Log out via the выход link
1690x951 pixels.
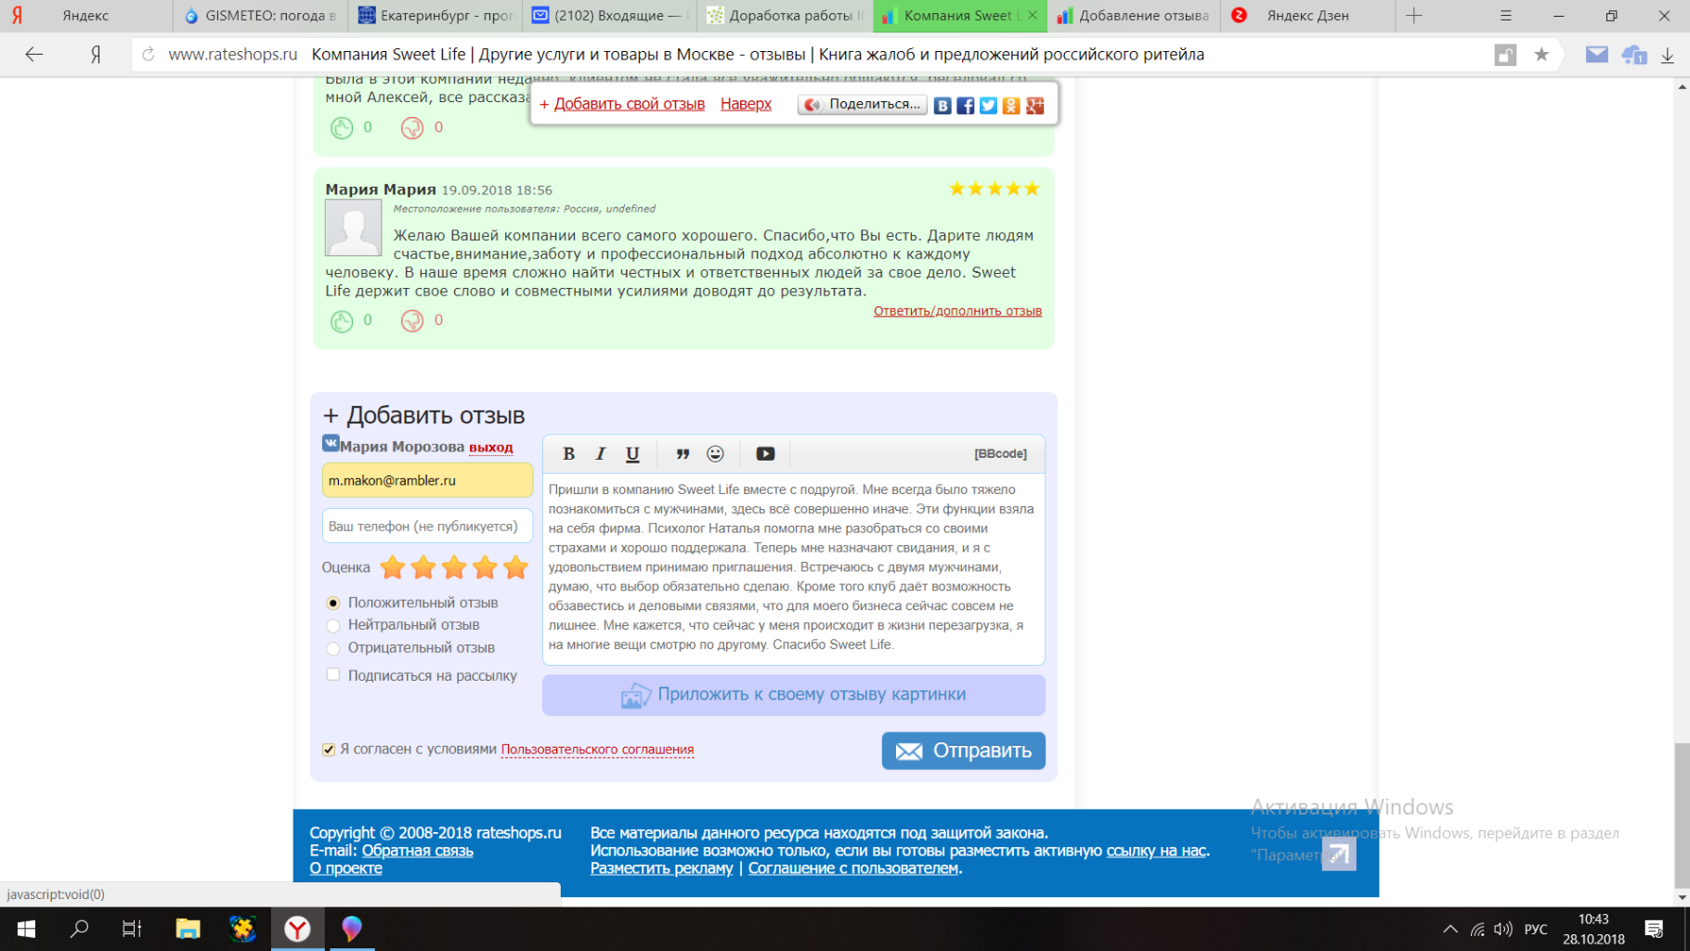pos(490,447)
